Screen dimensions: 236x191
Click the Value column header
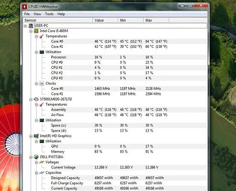[105, 20]
